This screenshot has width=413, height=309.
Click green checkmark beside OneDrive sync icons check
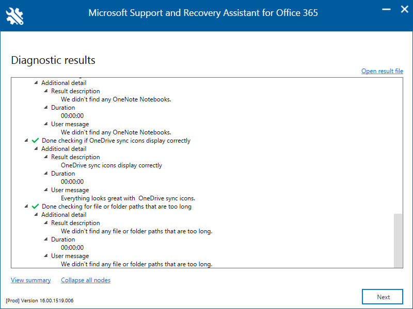click(35, 141)
